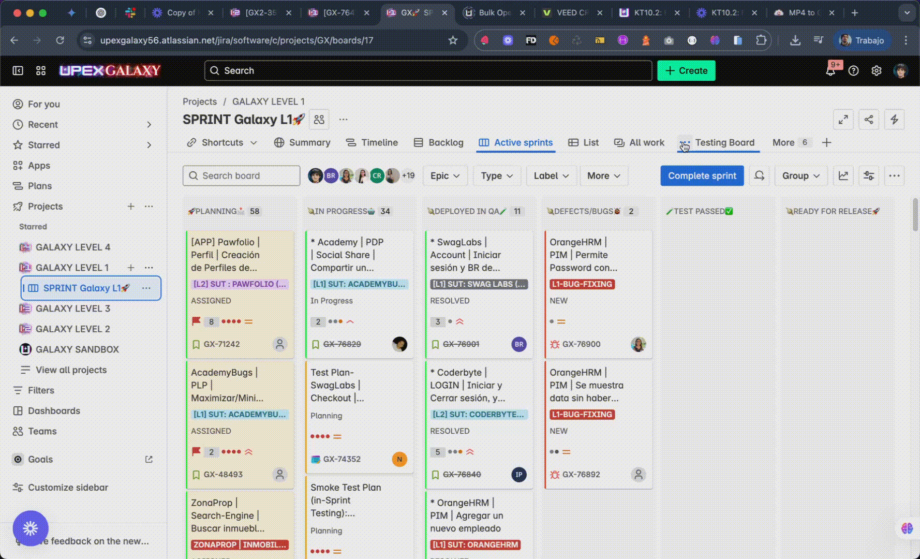Open the help question mark icon
Image resolution: width=920 pixels, height=559 pixels.
tap(853, 71)
